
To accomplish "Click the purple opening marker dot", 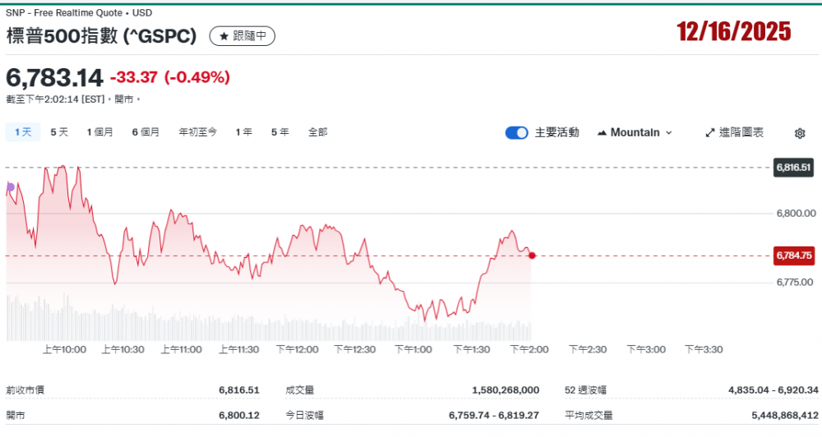I will tap(11, 187).
